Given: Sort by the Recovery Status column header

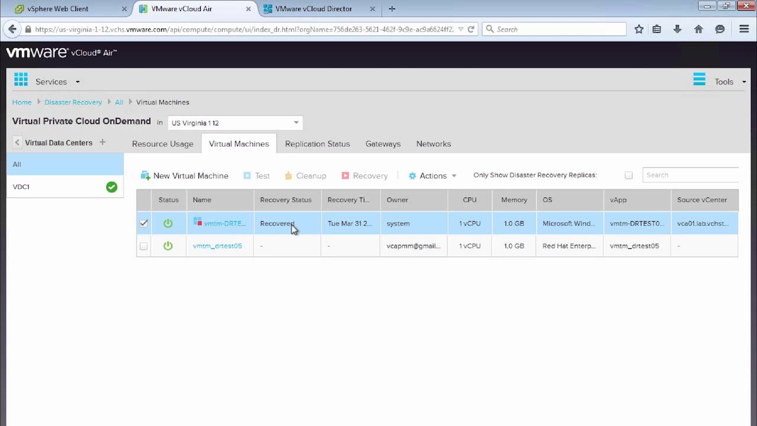Looking at the screenshot, I should point(287,200).
